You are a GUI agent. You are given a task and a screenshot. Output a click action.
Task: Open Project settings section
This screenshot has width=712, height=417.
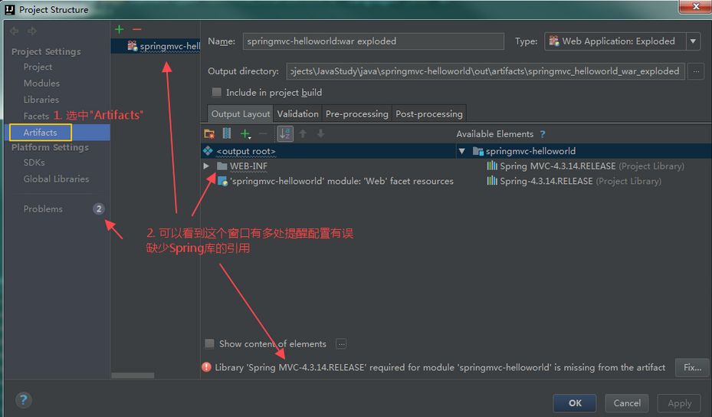pyautogui.click(x=38, y=67)
